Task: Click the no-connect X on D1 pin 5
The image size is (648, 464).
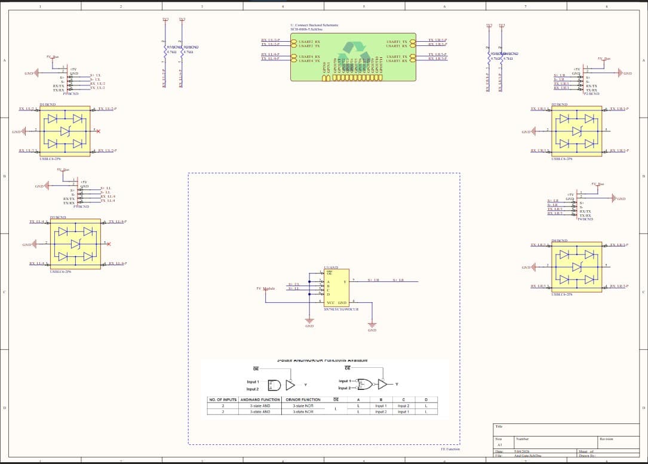Action: (x=98, y=131)
